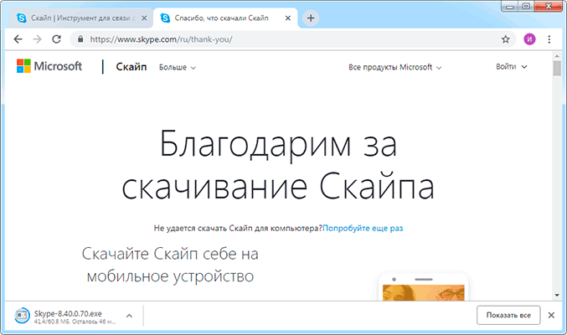The height and width of the screenshot is (335, 567).
Task: Close the 'Спасибо, что скачали Скайп' tab
Action: (288, 18)
